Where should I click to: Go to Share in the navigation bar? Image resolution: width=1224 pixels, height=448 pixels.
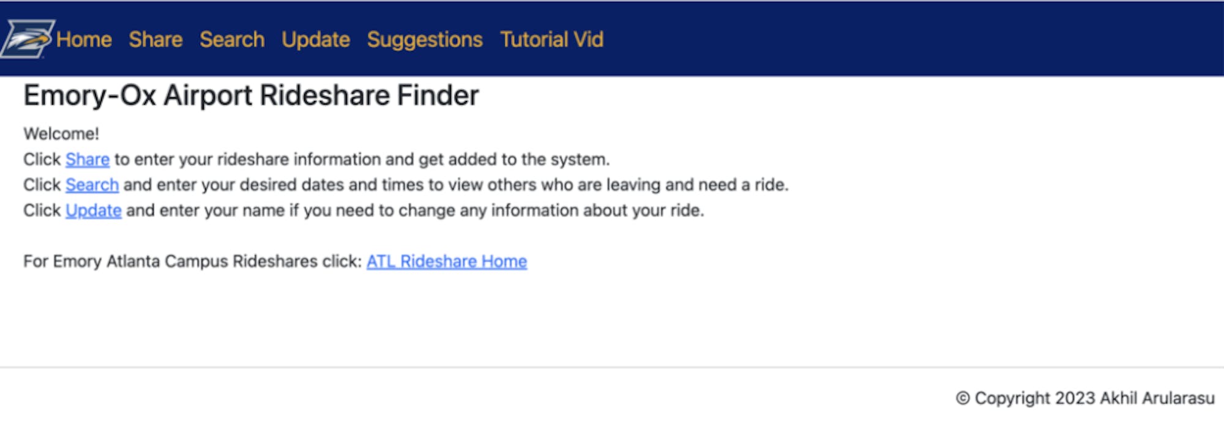[155, 40]
